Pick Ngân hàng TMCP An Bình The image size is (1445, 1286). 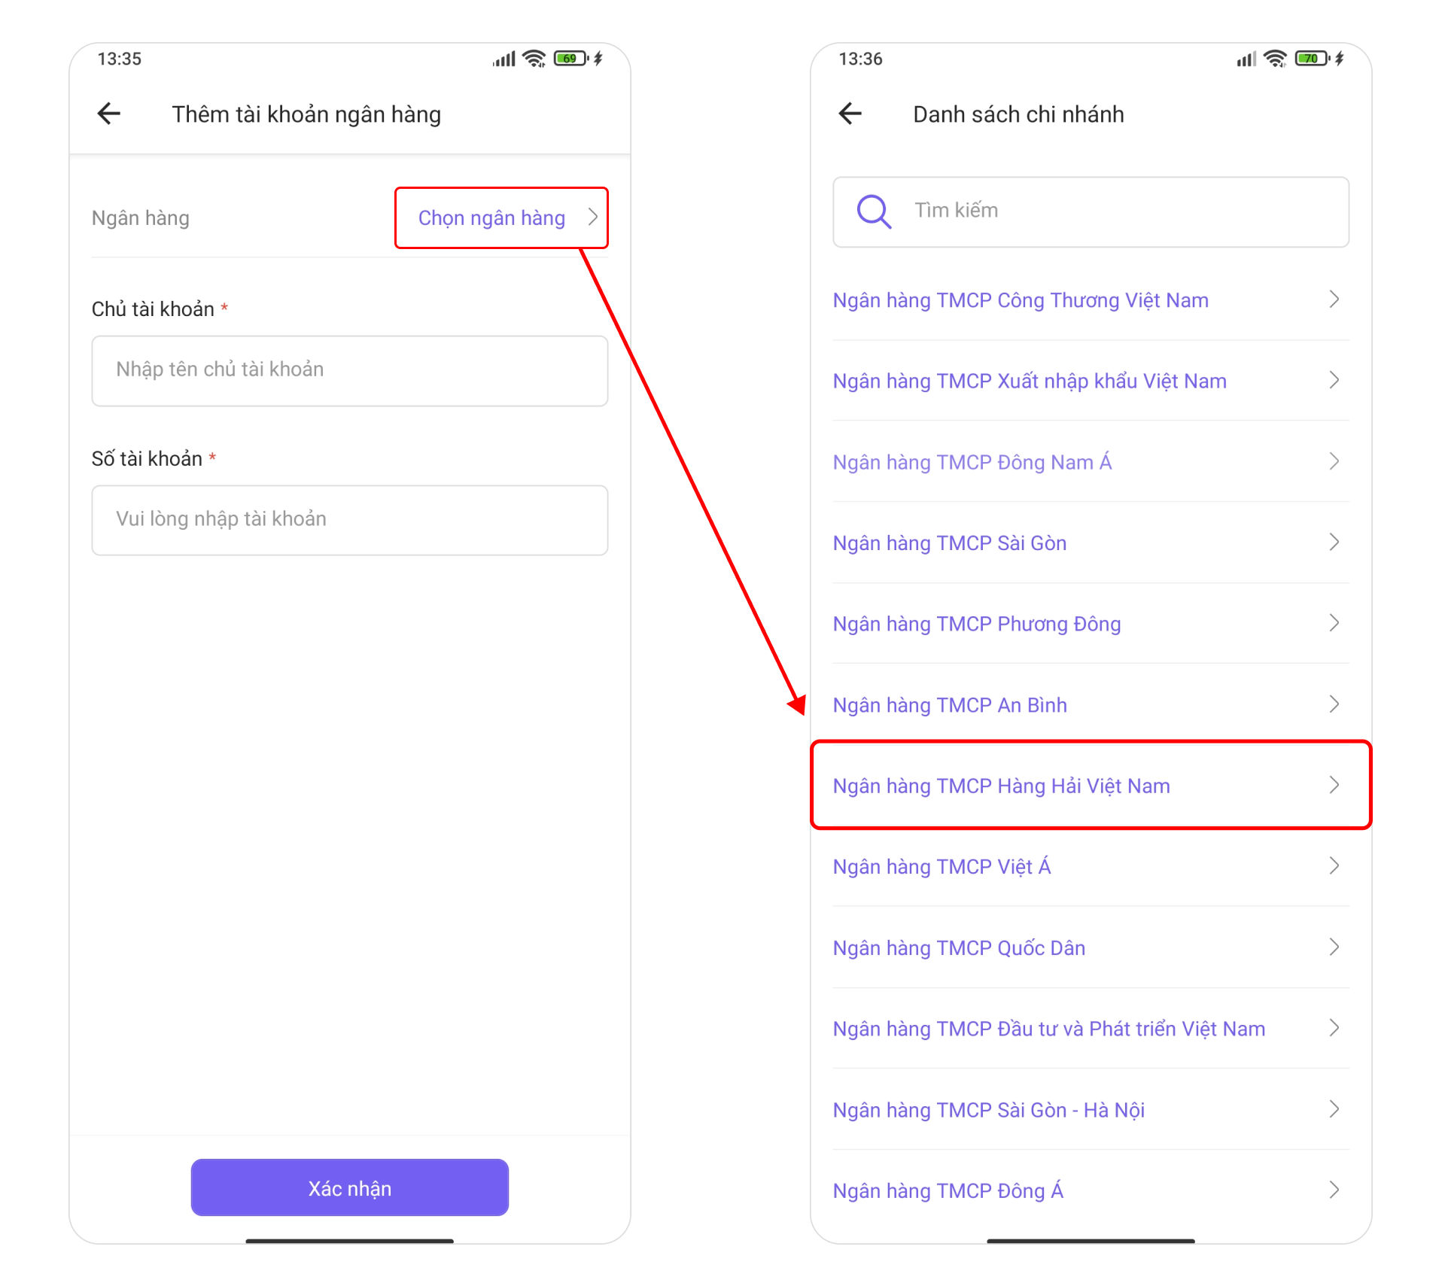(x=1091, y=705)
